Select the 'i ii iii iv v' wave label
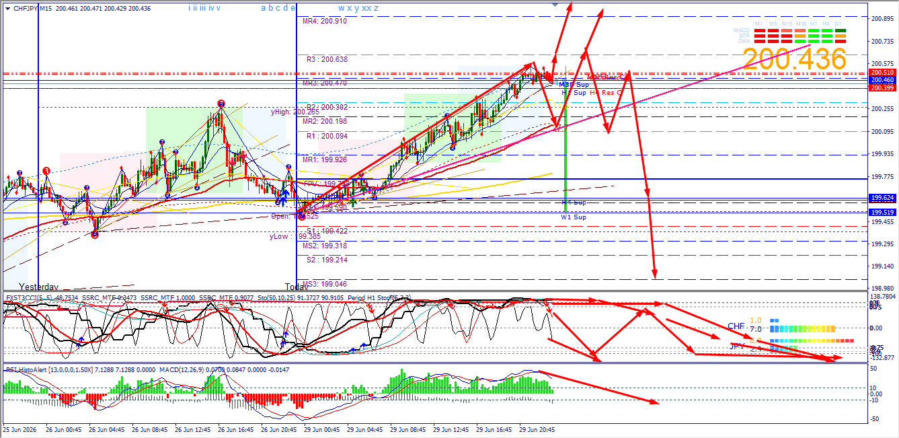This screenshot has height=438, width=899. point(203,8)
